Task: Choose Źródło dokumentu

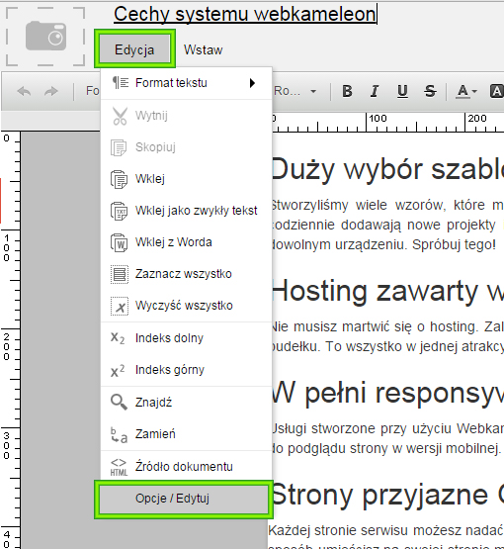Action: (x=187, y=466)
